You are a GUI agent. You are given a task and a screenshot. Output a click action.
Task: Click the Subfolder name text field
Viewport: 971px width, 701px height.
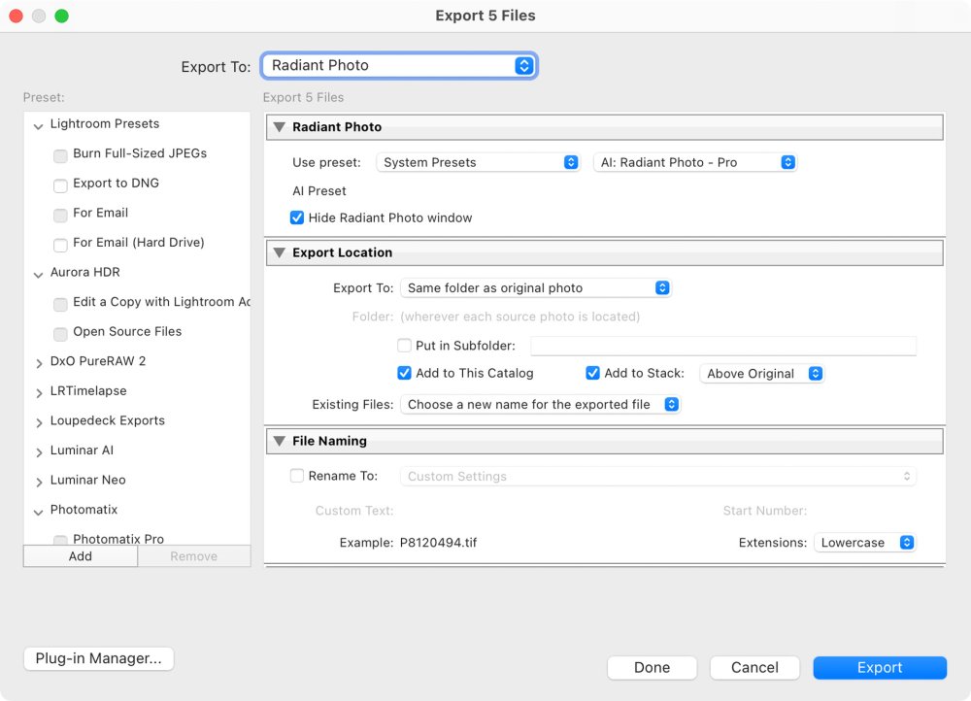(723, 346)
